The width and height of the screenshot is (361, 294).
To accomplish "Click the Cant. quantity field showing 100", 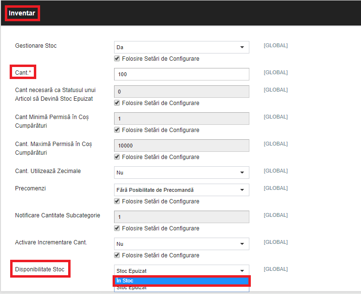I will (181, 74).
